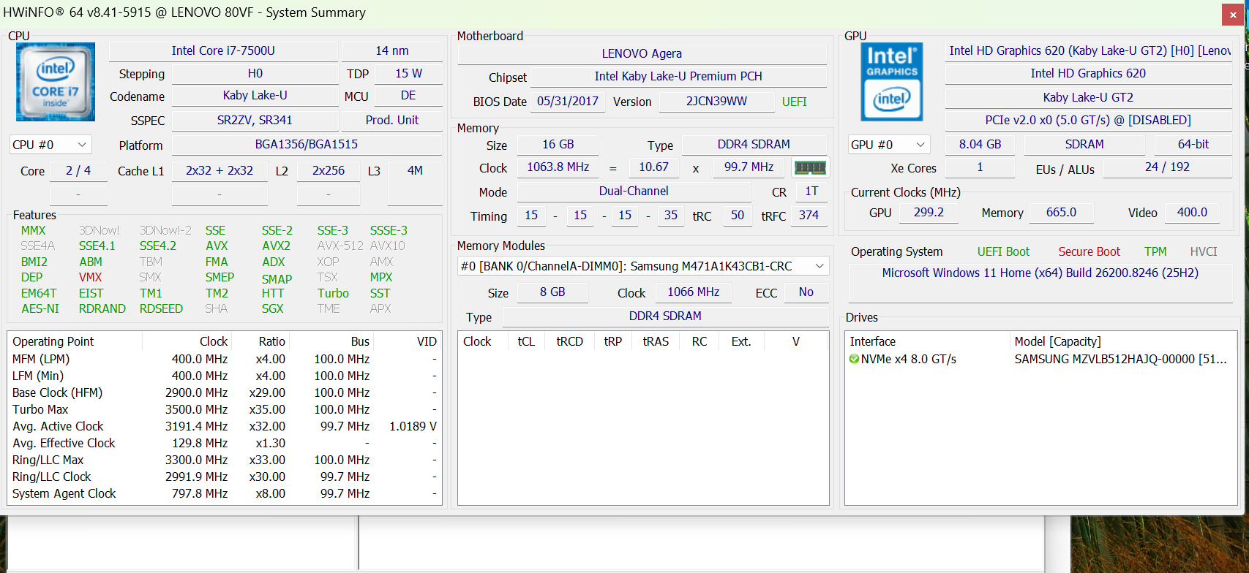Click the green memory module icon
The width and height of the screenshot is (1249, 573).
pyautogui.click(x=810, y=167)
